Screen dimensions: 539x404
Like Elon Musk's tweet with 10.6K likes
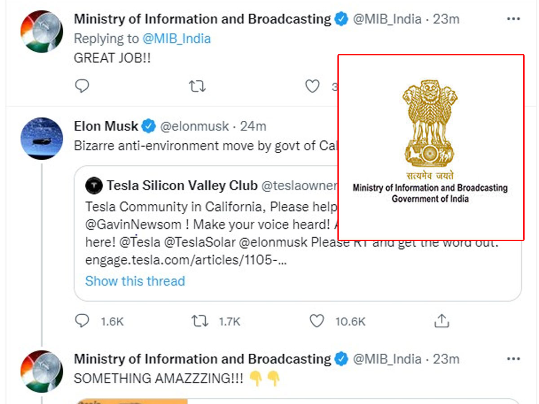(317, 321)
